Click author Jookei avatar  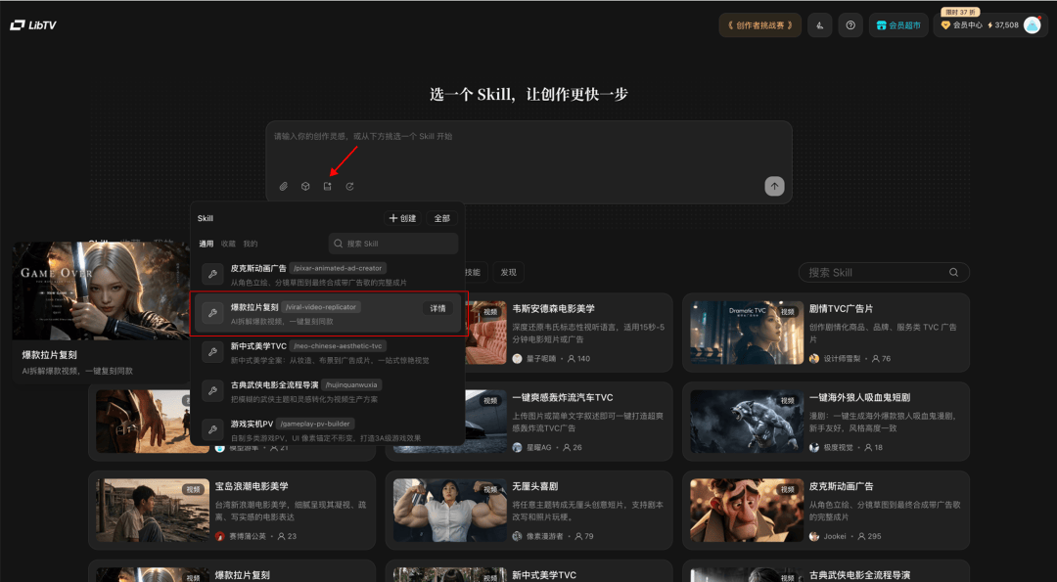814,537
